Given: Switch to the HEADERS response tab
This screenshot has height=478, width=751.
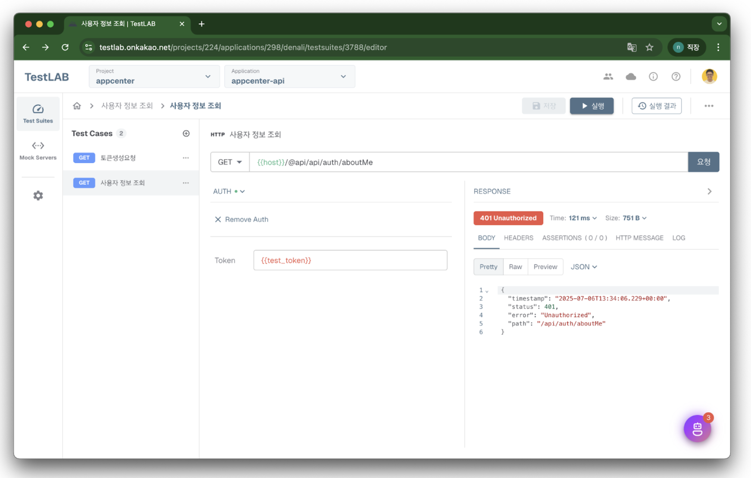Looking at the screenshot, I should [x=518, y=238].
